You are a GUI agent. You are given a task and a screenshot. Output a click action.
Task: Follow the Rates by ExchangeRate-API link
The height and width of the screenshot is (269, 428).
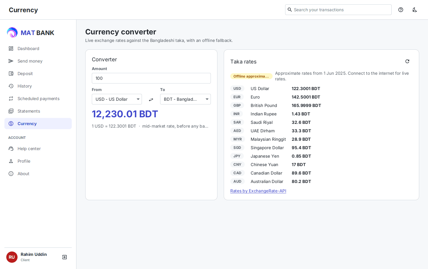[x=258, y=191]
